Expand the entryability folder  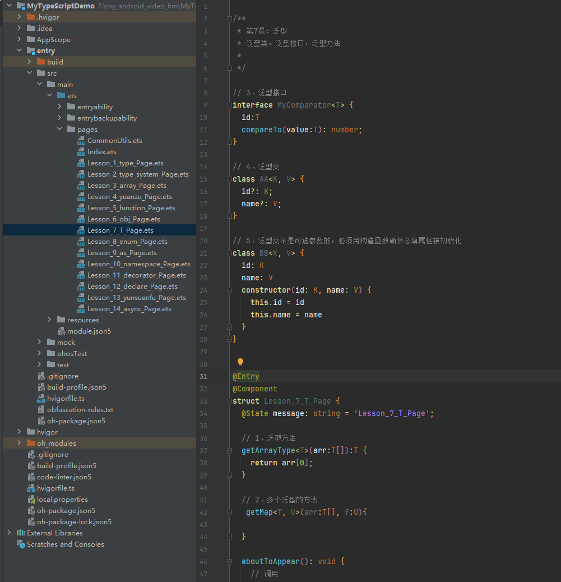pos(60,107)
